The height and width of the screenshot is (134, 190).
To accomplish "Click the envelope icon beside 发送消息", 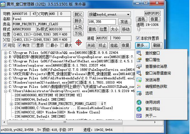I will (x=139, y=80).
